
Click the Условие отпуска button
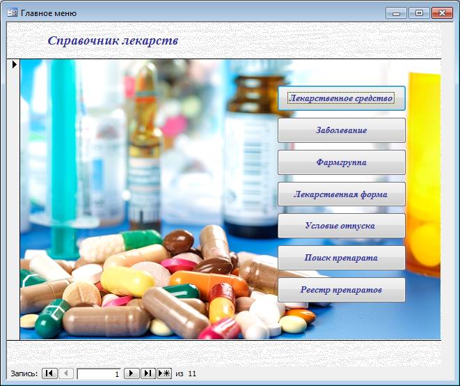tap(342, 226)
